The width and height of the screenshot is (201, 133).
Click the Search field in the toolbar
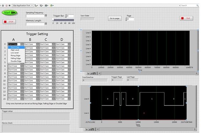[189, 6]
